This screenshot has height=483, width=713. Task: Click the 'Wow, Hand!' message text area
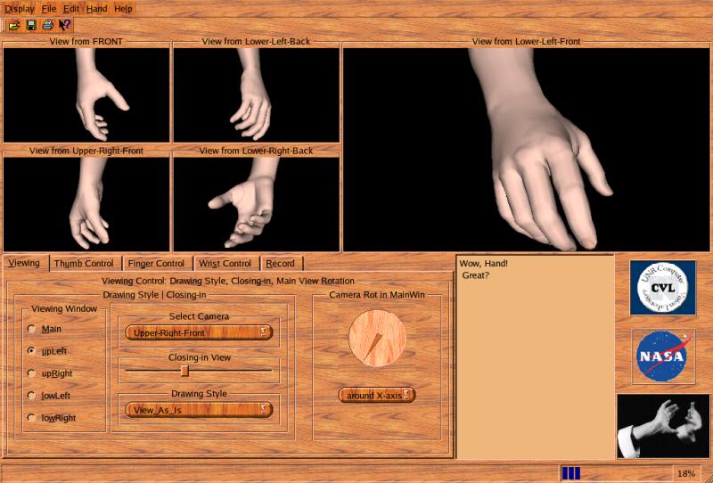[x=536, y=357]
